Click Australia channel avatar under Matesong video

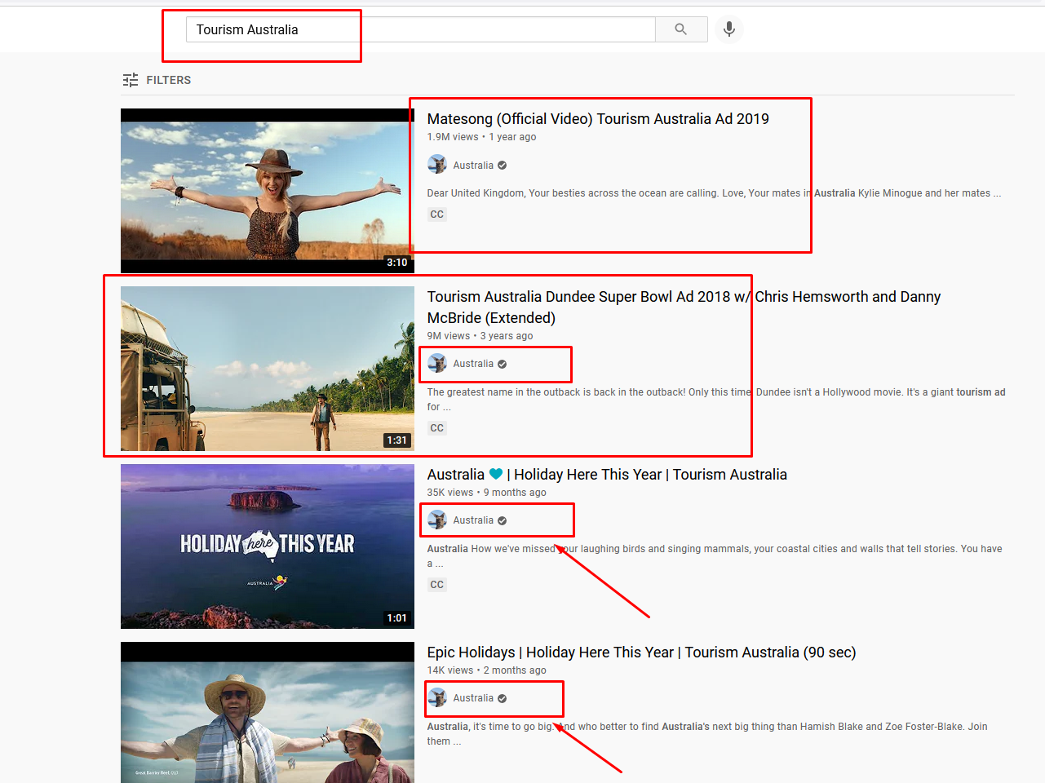437,165
